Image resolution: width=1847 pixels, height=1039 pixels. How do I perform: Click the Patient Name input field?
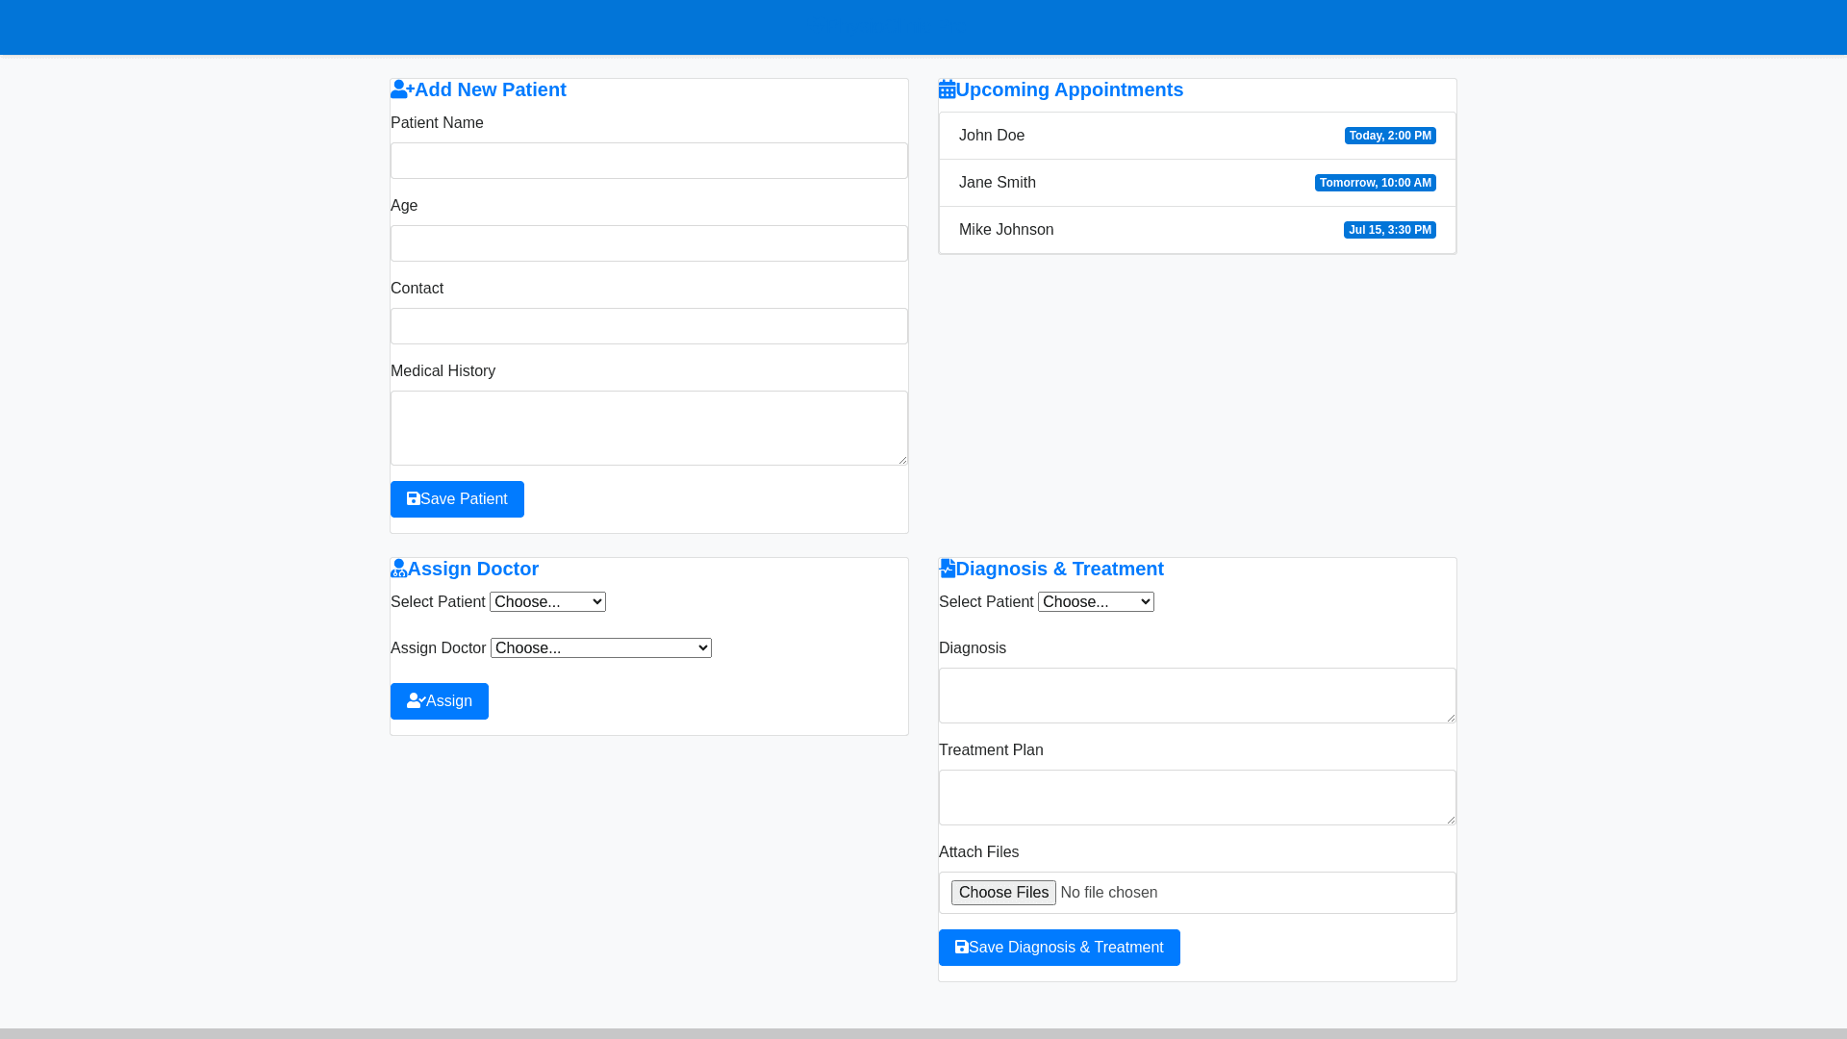click(648, 160)
